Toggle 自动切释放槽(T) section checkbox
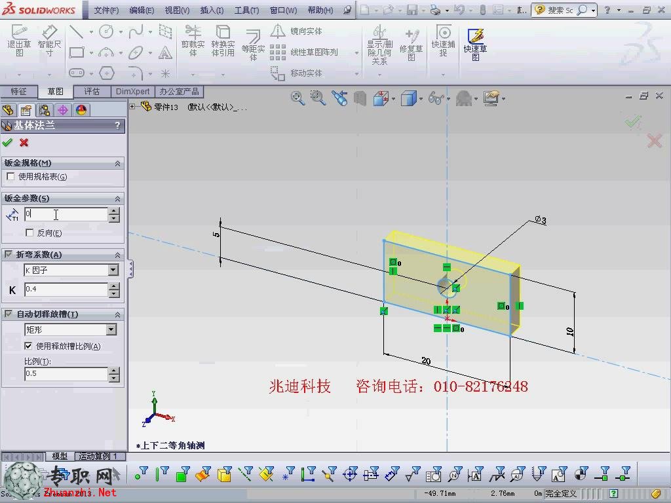 (8, 314)
